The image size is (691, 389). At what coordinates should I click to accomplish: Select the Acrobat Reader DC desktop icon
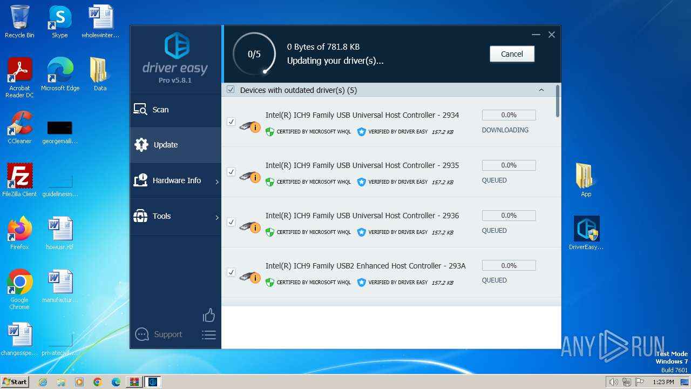pyautogui.click(x=19, y=78)
